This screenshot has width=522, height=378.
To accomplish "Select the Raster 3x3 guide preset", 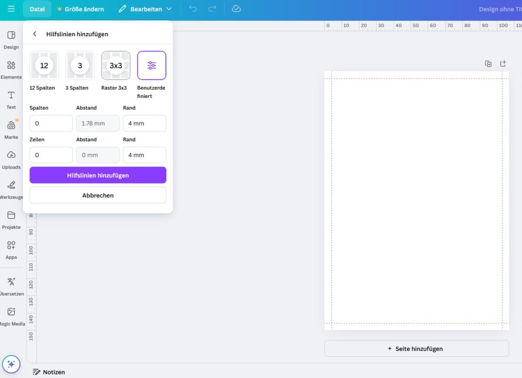I will [116, 66].
